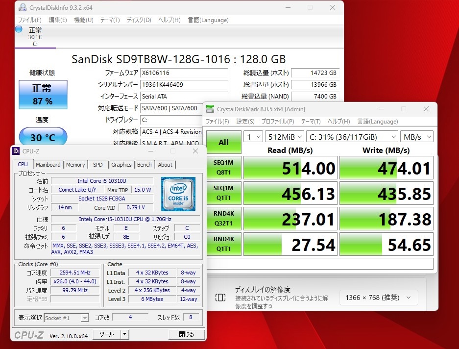Click the 閉じる button in CPU-Z
This screenshot has width=459, height=349.
[x=187, y=334]
